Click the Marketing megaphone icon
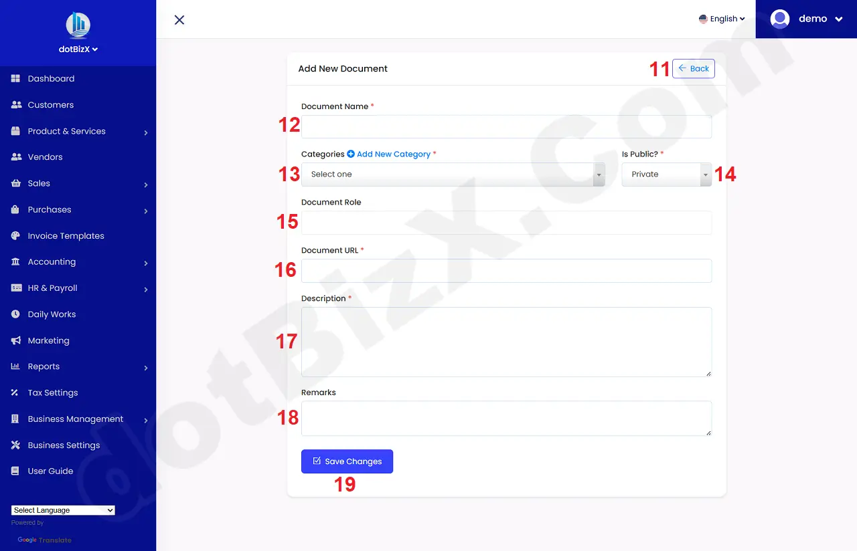 [x=15, y=340]
